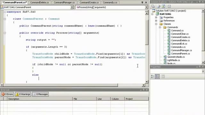This screenshot has width=205, height=115.
Task: Toggle the 0 Errors filter
Action: [x=7, y=94]
